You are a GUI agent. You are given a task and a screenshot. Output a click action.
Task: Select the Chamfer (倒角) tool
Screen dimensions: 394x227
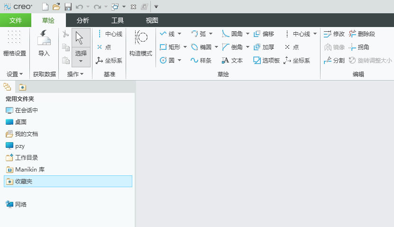click(232, 47)
